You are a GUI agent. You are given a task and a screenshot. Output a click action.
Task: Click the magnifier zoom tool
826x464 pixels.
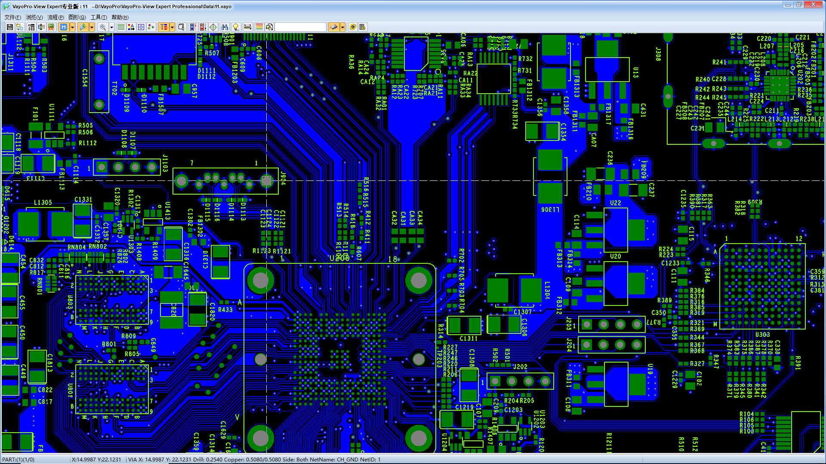[x=103, y=27]
